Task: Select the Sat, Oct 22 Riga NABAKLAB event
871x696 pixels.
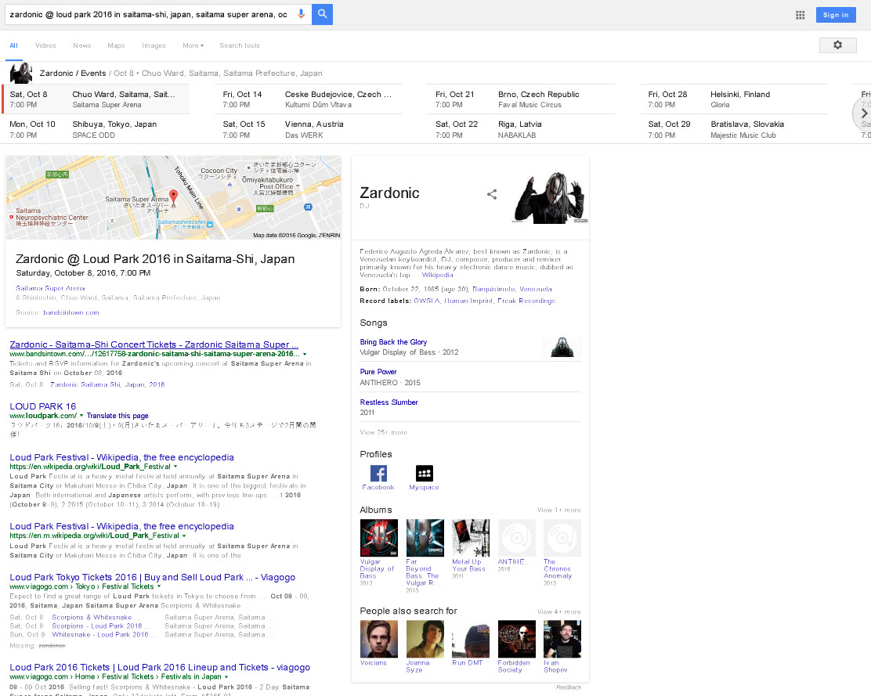Action: coord(521,129)
